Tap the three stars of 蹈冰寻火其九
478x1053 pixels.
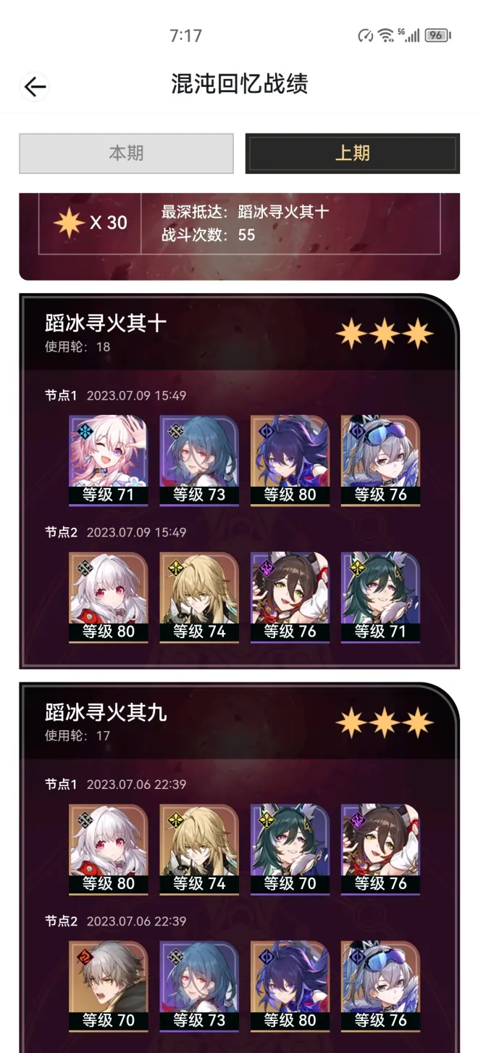pos(385,722)
